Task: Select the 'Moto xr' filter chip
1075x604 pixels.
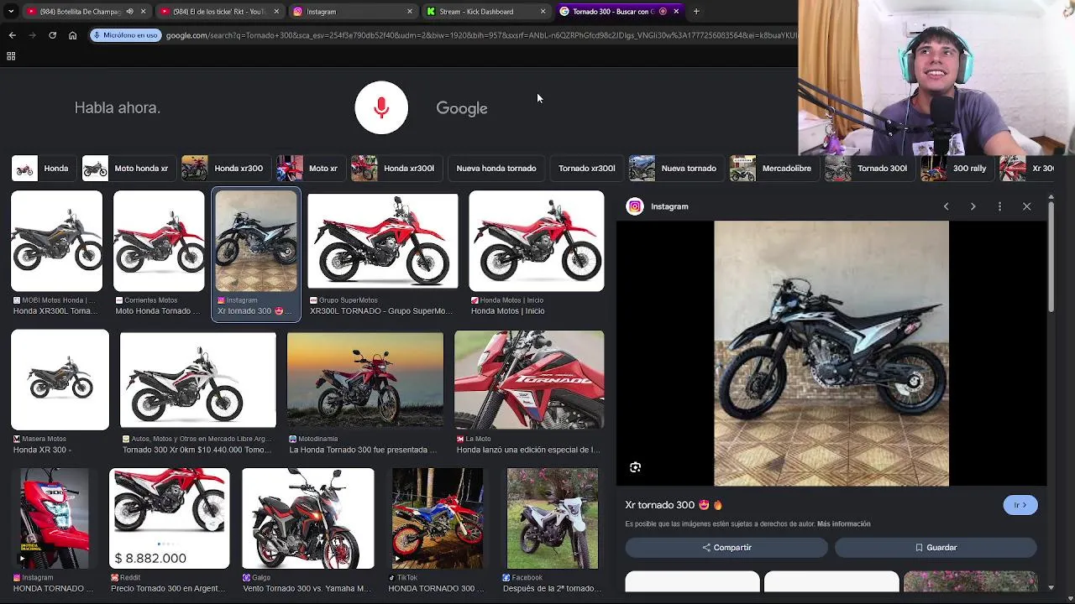Action: click(310, 169)
